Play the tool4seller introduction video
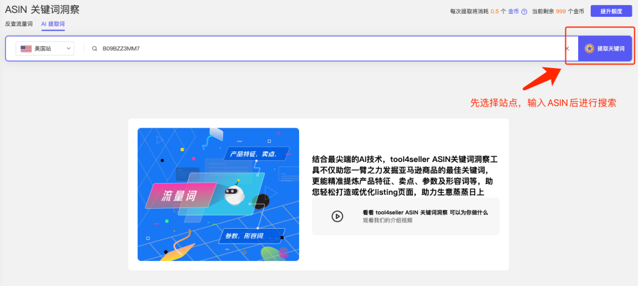The width and height of the screenshot is (638, 286). 337,216
